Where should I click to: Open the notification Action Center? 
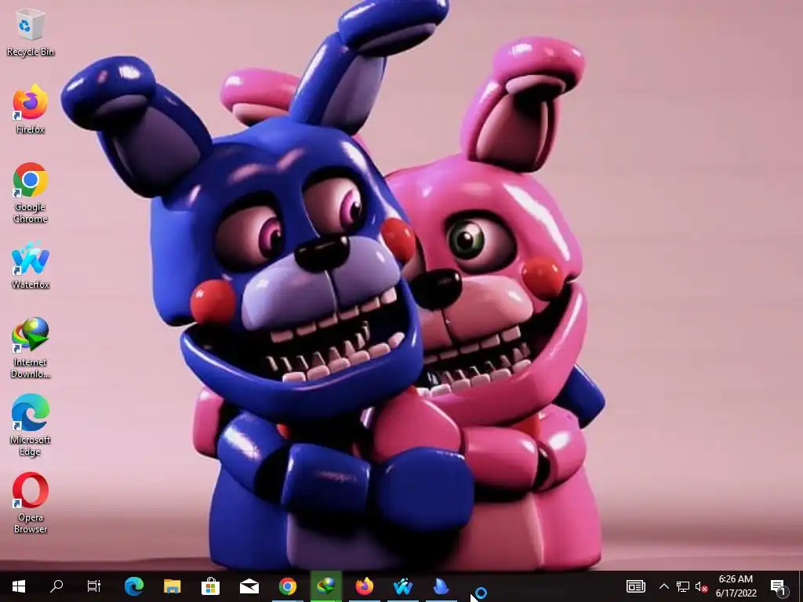pyautogui.click(x=778, y=586)
